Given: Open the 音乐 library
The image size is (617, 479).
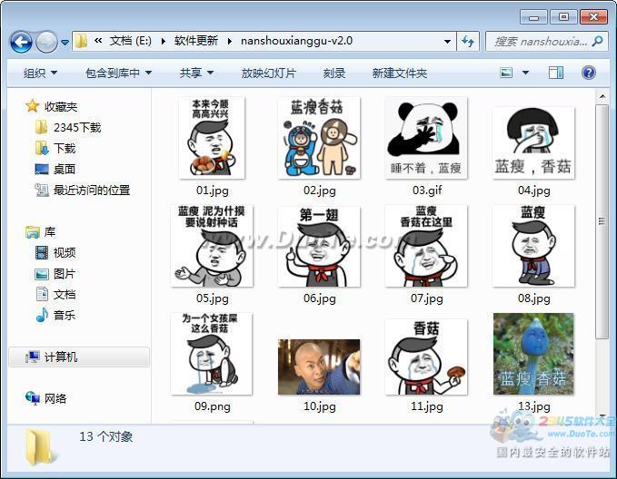Looking at the screenshot, I should [x=55, y=315].
